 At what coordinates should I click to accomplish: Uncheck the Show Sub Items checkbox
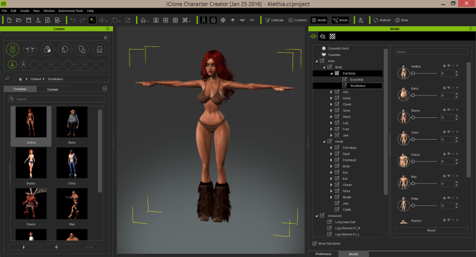[x=313, y=243]
